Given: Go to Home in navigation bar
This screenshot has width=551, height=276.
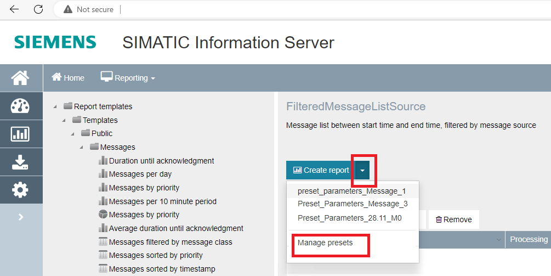Looking at the screenshot, I should (68, 78).
